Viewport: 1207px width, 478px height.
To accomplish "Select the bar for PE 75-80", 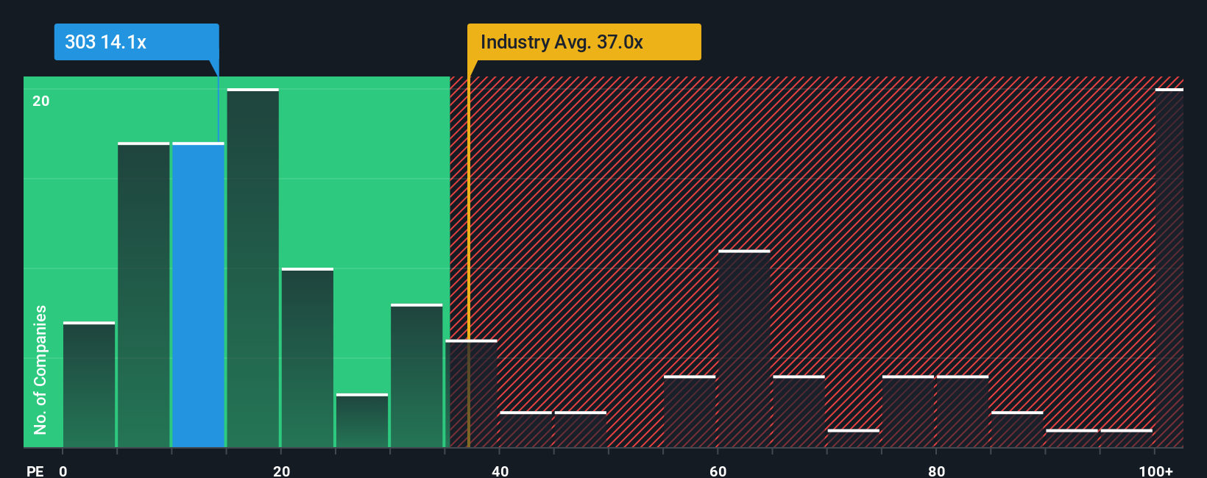I will 908,412.
